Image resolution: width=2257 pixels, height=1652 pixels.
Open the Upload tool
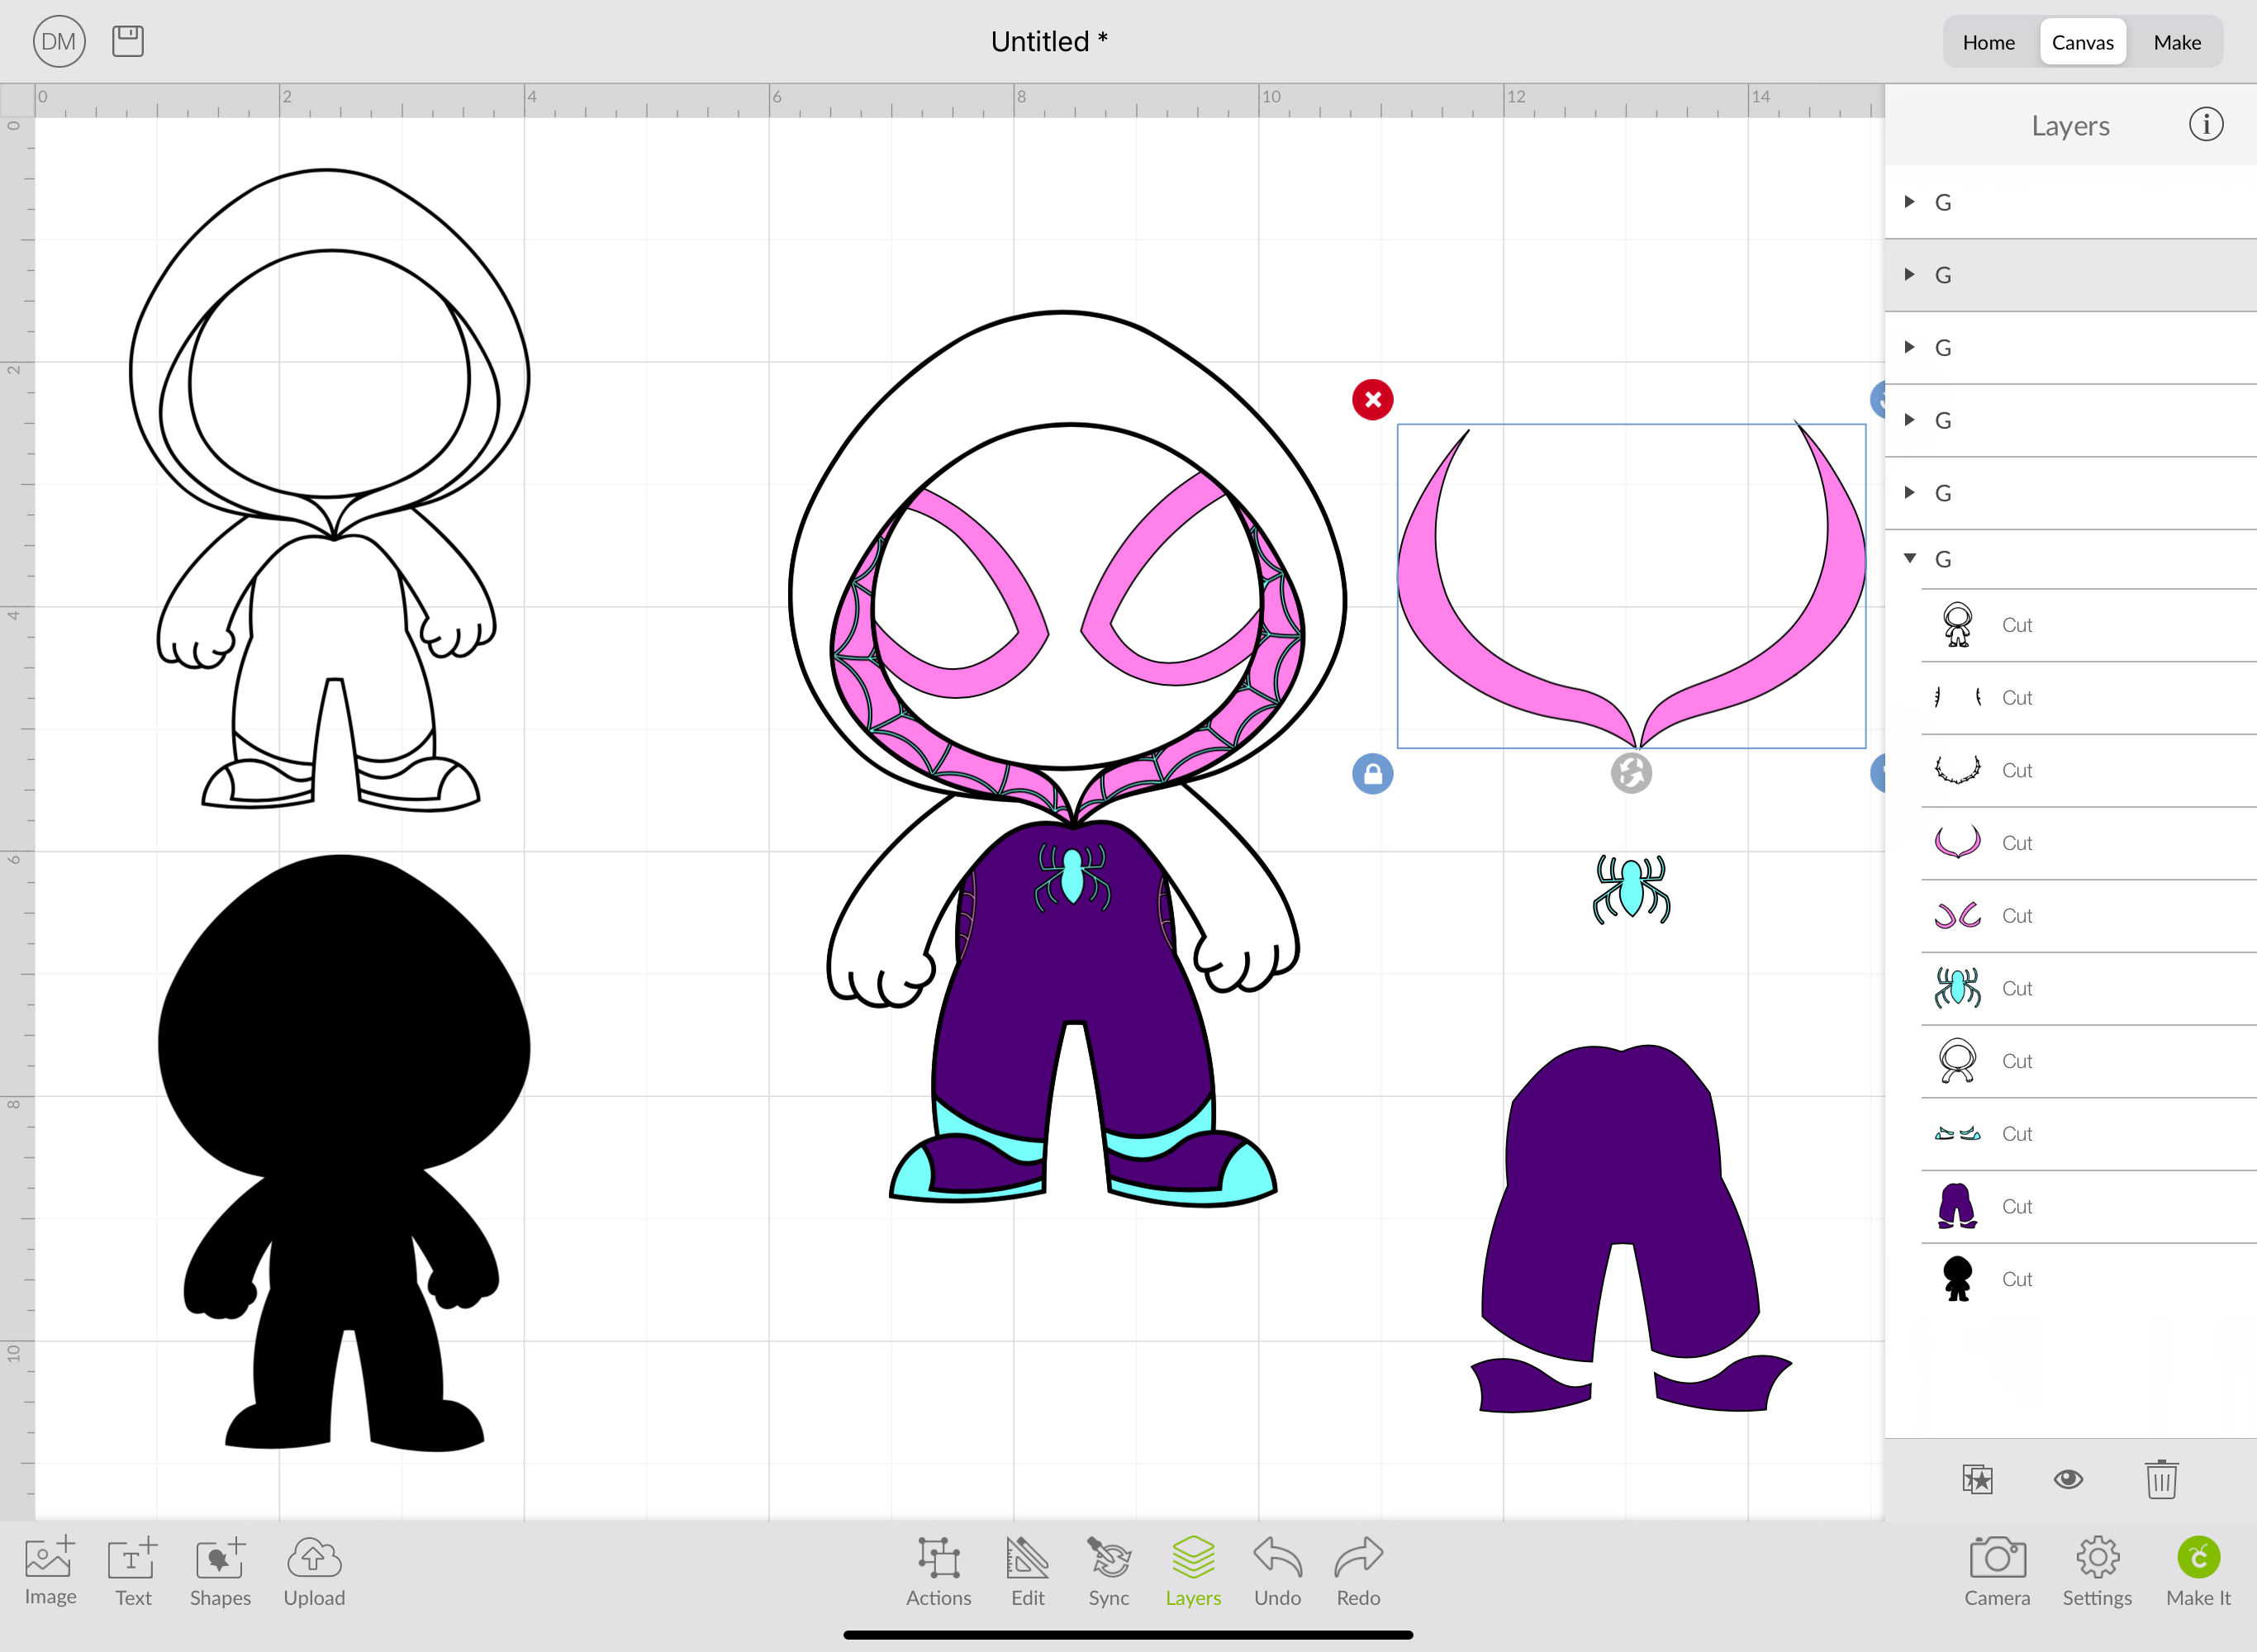pyautogui.click(x=314, y=1571)
